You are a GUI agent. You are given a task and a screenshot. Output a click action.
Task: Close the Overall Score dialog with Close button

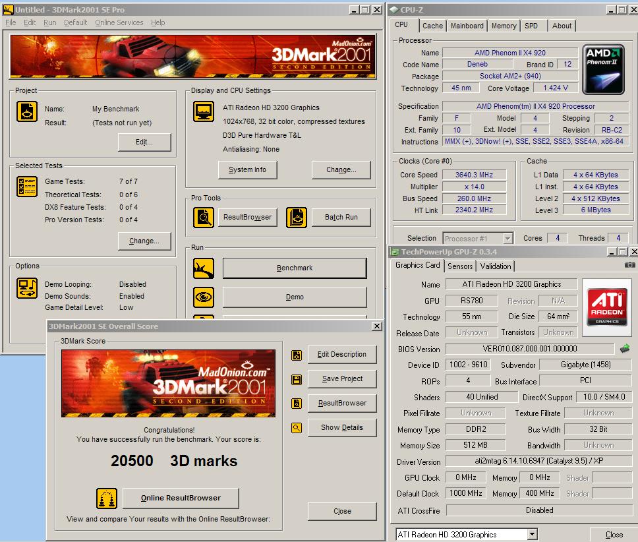click(342, 511)
